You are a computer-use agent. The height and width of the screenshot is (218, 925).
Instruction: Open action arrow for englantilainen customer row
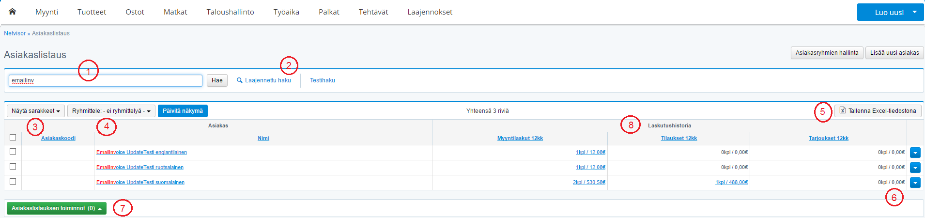coord(915,153)
